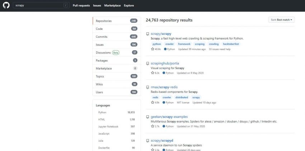Click Python language dot of scrapy-redis
The height and width of the screenshot is (151, 305).
point(164,102)
